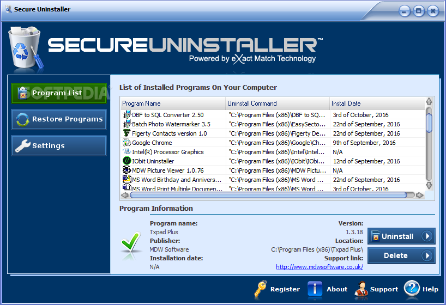446x305 pixels.
Task: Click the Register label
Action: coord(285,289)
